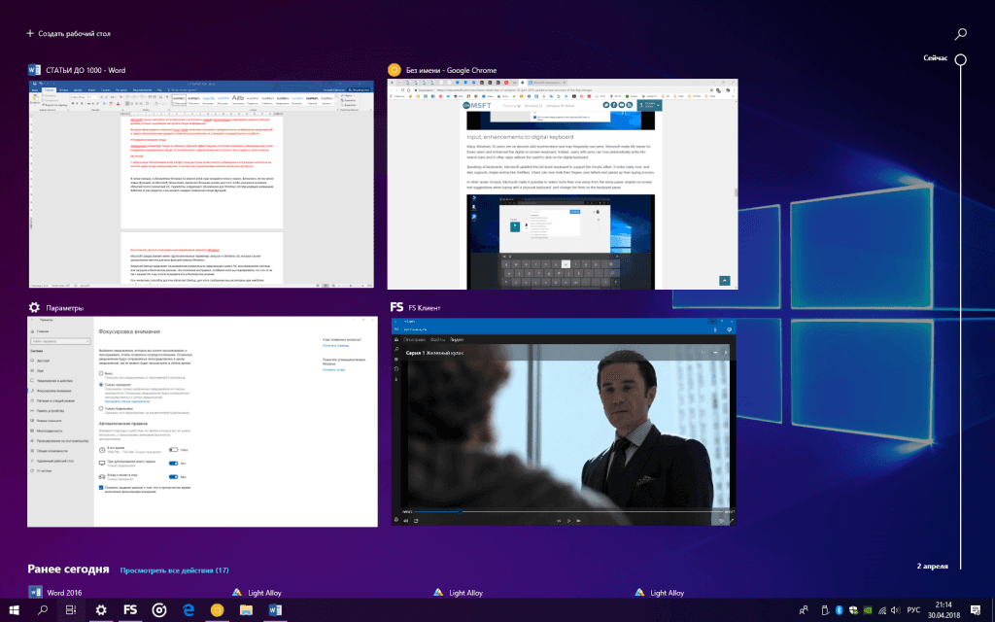Click "Создать рабочий стол" to add desktop
995x622 pixels.
(68, 34)
